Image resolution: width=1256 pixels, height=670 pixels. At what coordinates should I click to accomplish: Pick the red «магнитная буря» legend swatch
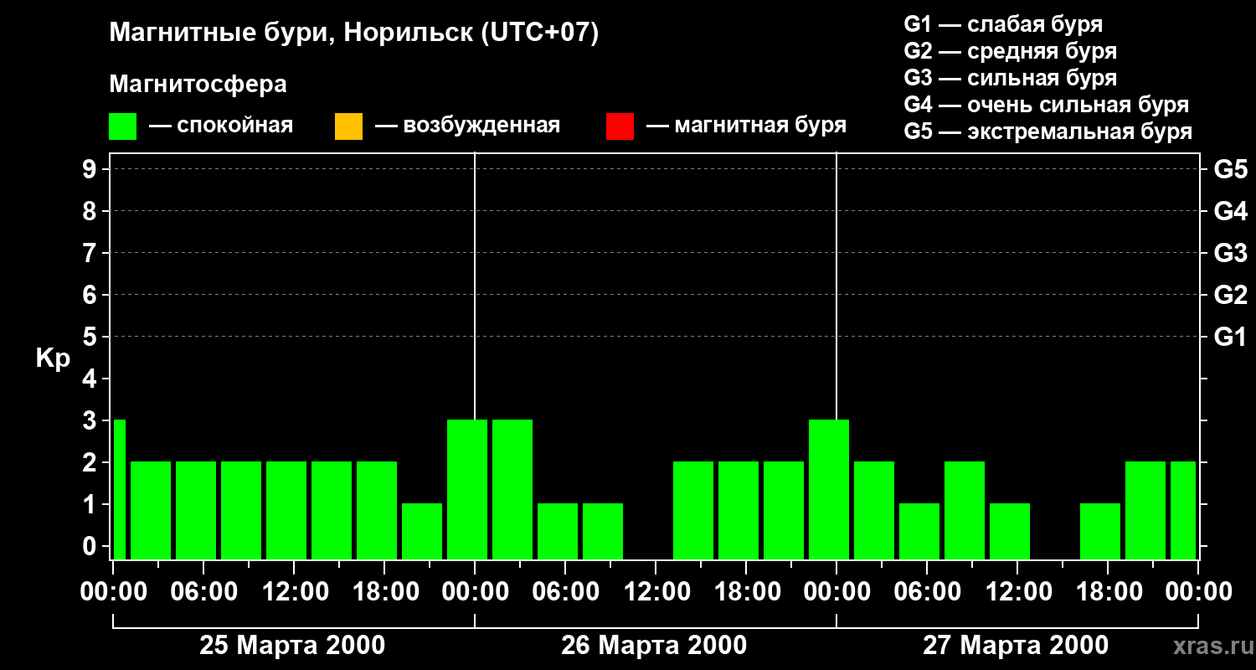[x=620, y=126]
